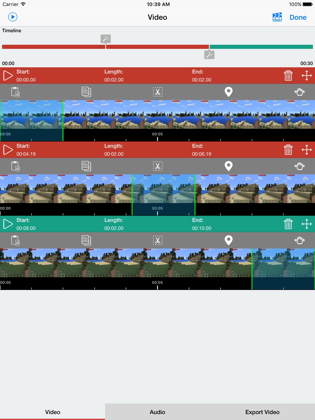Add location pin marker on first clip
Image resolution: width=315 pixels, height=420 pixels.
click(229, 92)
